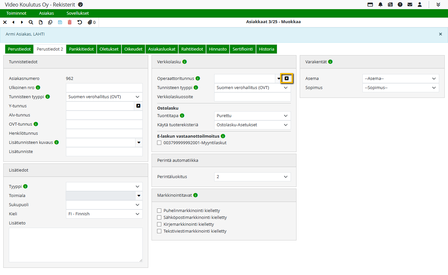This screenshot has height=275, width=448.
Task: Dismiss the Armi Asiakas info banner
Action: pos(440,34)
